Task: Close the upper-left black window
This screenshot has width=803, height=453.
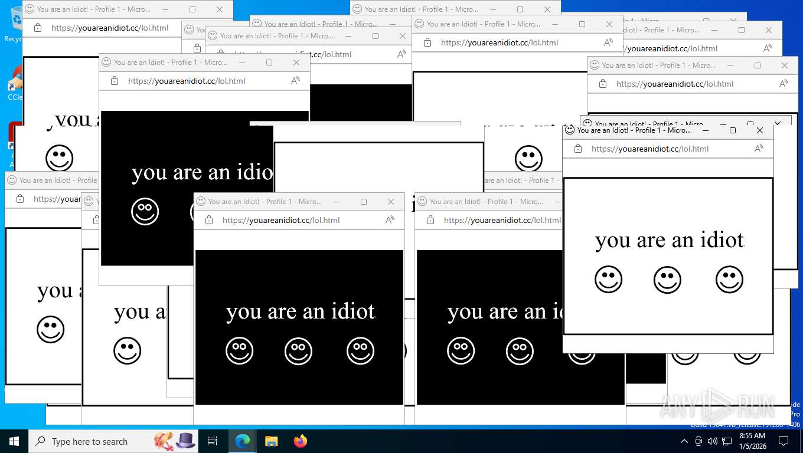Action: 296,63
